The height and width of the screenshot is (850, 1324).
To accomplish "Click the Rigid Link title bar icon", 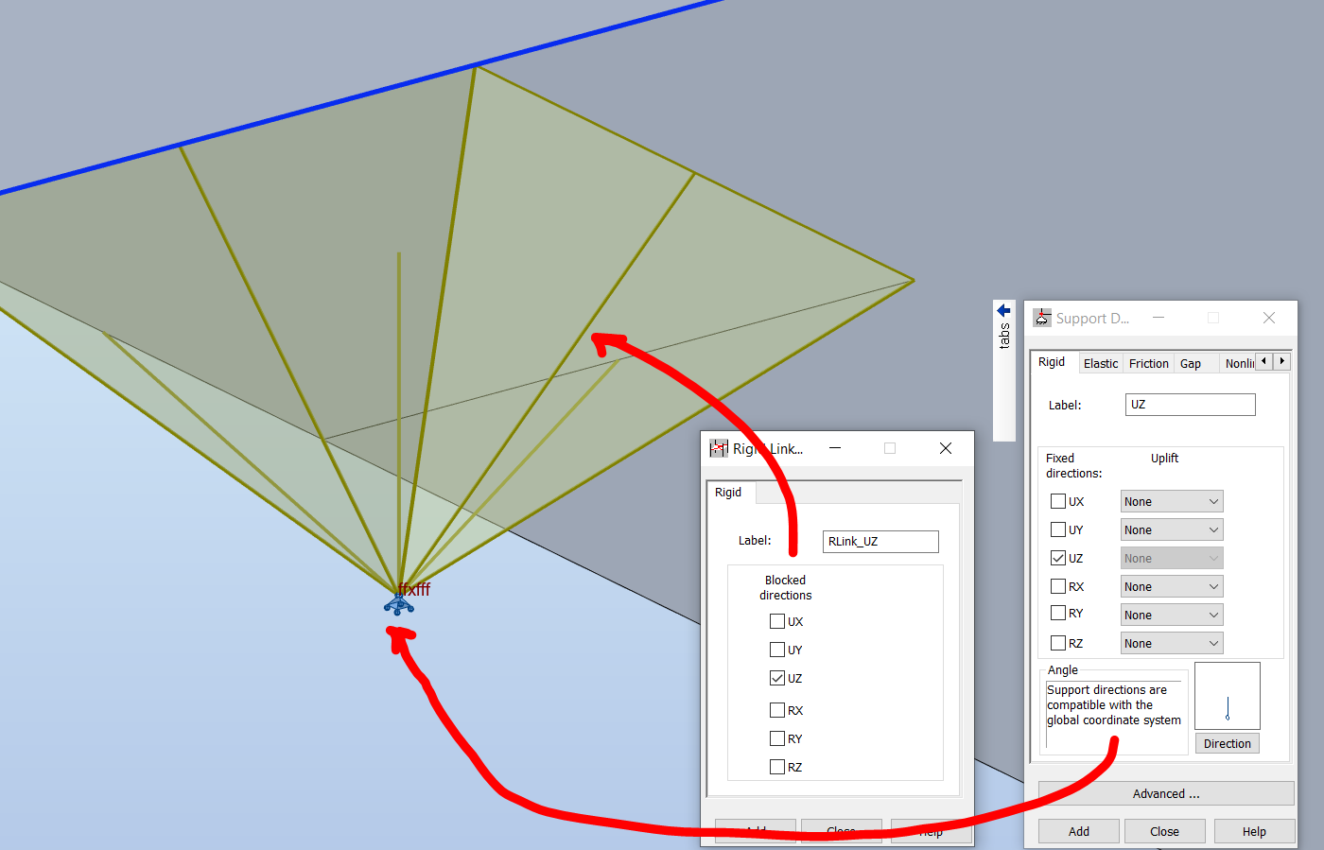I will point(719,447).
